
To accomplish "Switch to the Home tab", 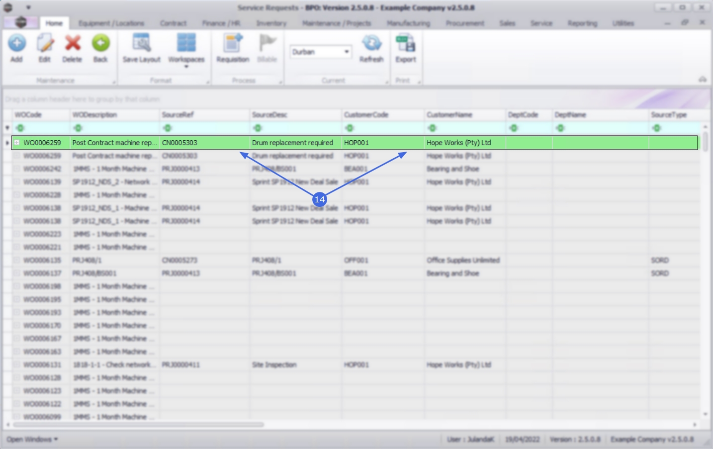I will tap(54, 23).
